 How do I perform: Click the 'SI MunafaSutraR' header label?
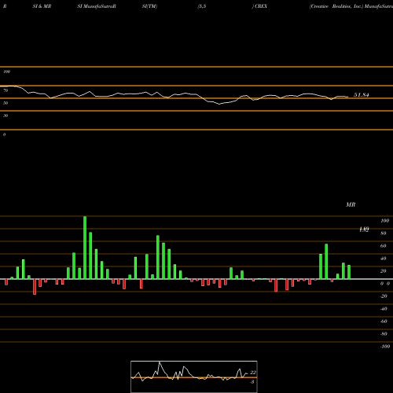97,6
